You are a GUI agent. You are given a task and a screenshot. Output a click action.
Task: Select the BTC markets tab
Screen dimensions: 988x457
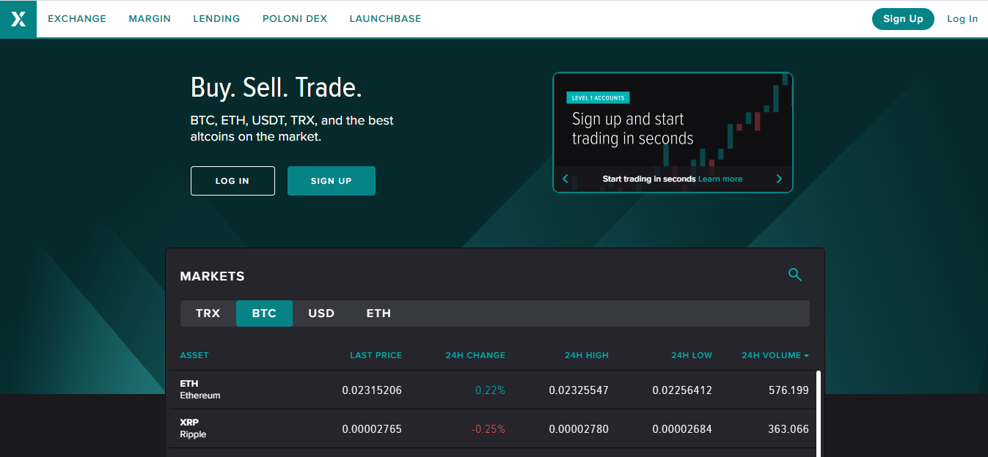[x=264, y=313]
